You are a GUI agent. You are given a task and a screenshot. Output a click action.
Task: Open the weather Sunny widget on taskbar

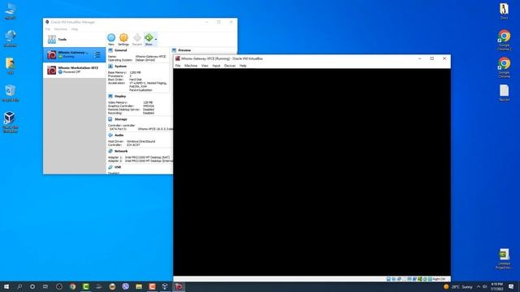(x=458, y=286)
